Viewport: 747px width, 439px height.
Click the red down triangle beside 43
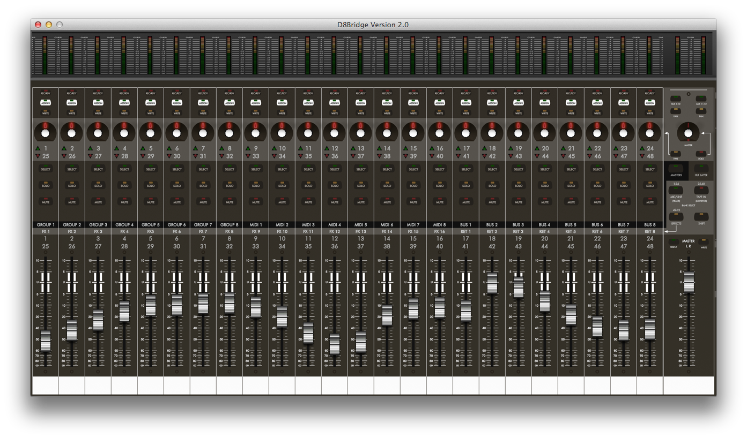(x=511, y=156)
